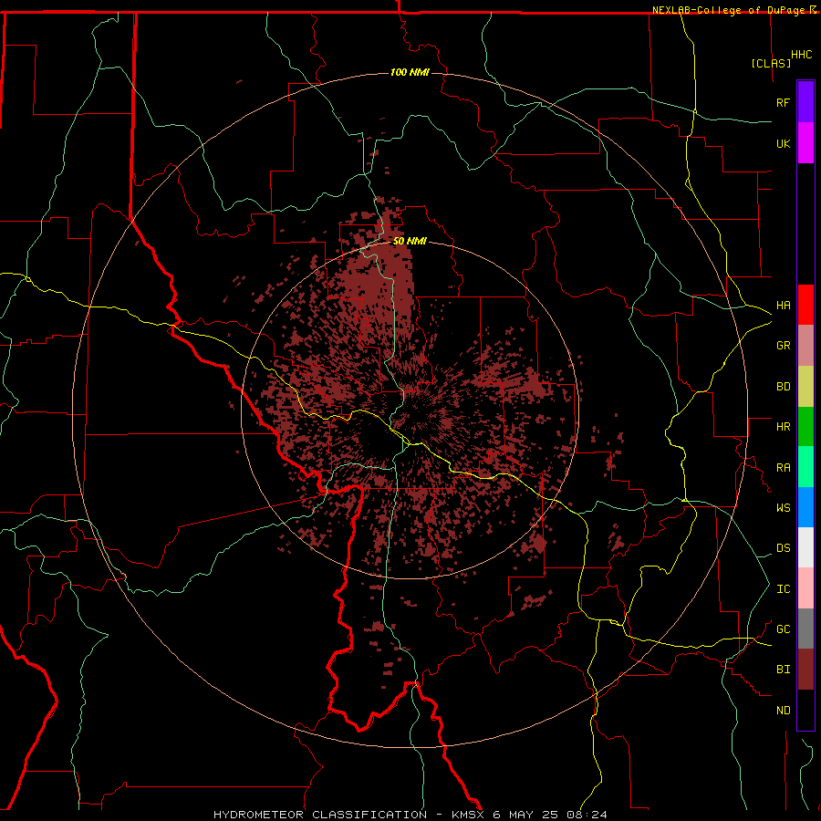Click the RF legend label
The image size is (821, 821).
(783, 102)
